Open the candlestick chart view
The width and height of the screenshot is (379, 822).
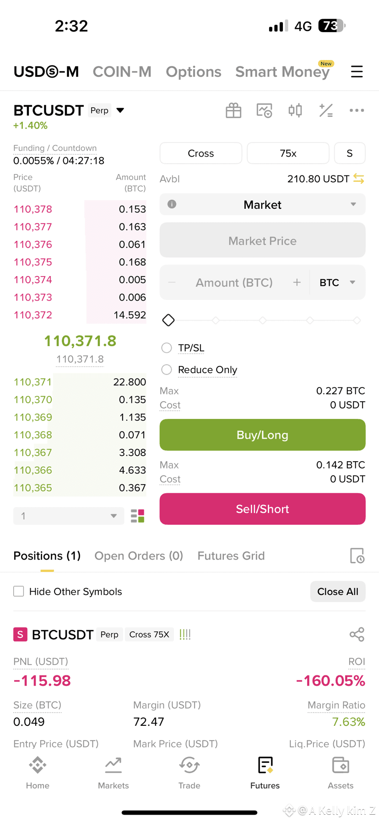click(x=295, y=110)
